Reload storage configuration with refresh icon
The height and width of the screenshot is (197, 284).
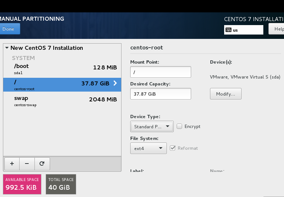[42, 164]
